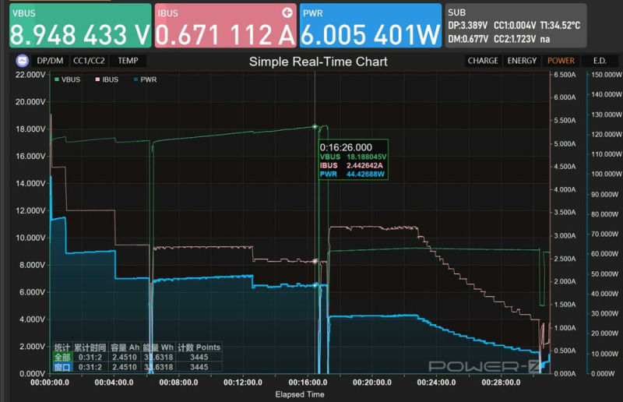Image resolution: width=623 pixels, height=402 pixels.
Task: Click the chart cursor marker on VBUS line
Action: tap(315, 126)
